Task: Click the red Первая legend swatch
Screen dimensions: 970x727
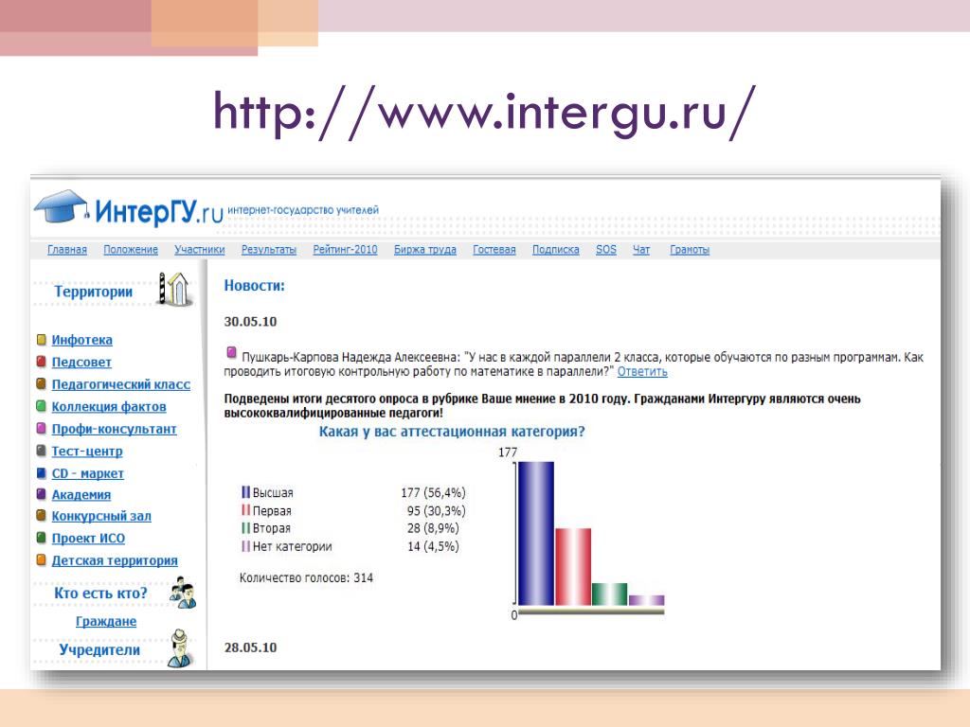Action: pos(245,510)
